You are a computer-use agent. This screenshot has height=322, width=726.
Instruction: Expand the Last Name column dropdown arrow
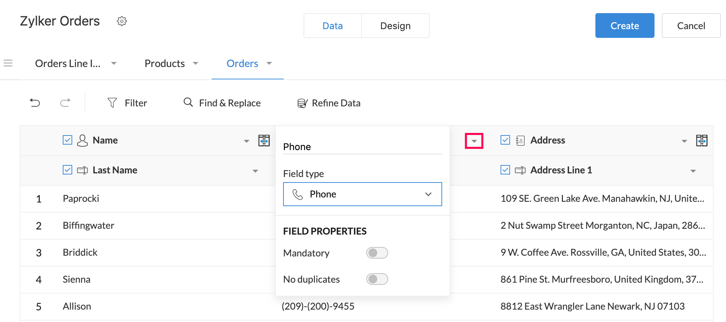[255, 171]
